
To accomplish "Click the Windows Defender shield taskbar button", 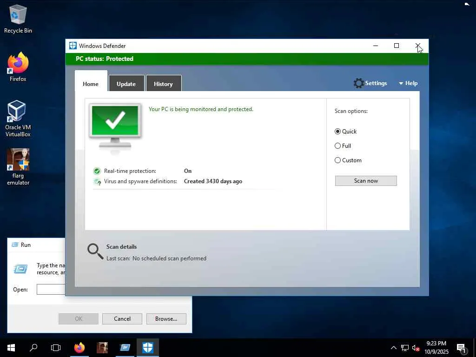I will click(148, 348).
